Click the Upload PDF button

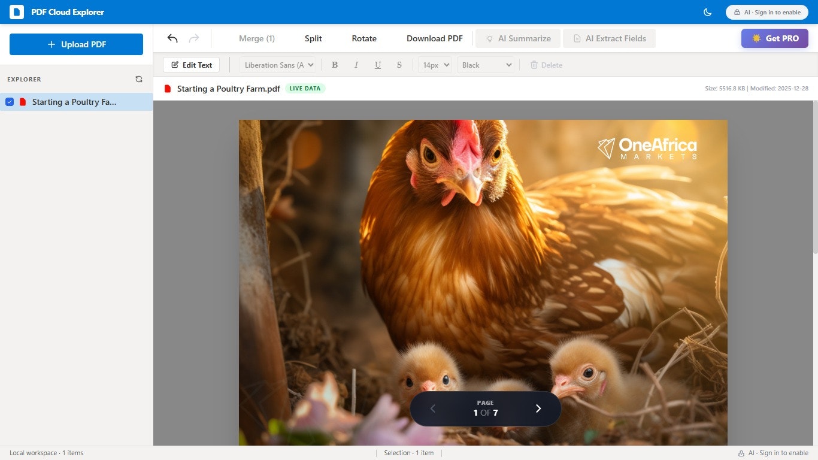76,44
